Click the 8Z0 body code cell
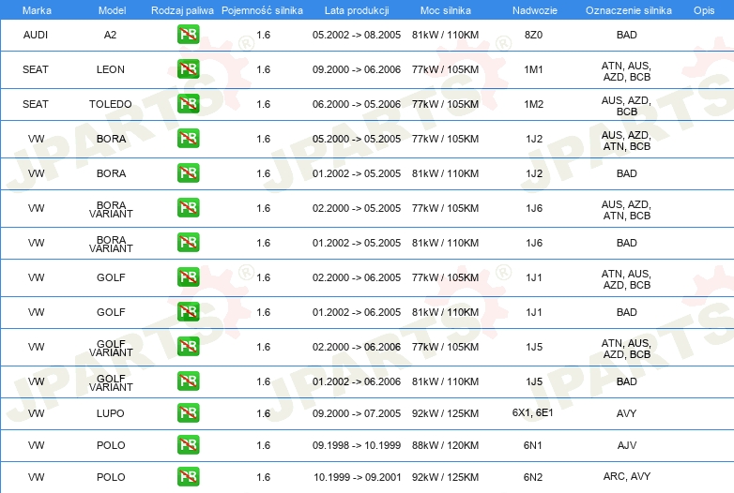734x493 pixels. click(x=534, y=35)
